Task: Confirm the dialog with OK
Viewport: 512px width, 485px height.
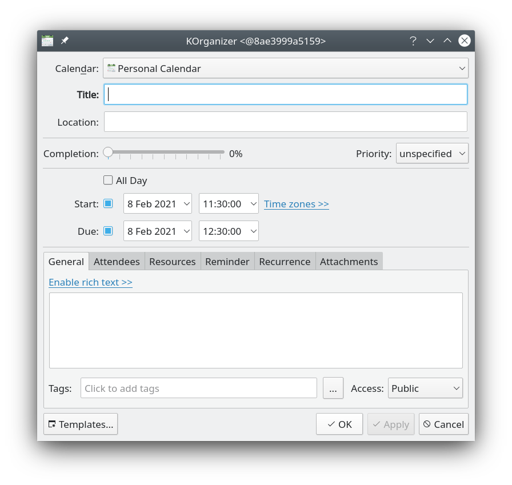Action: point(339,424)
